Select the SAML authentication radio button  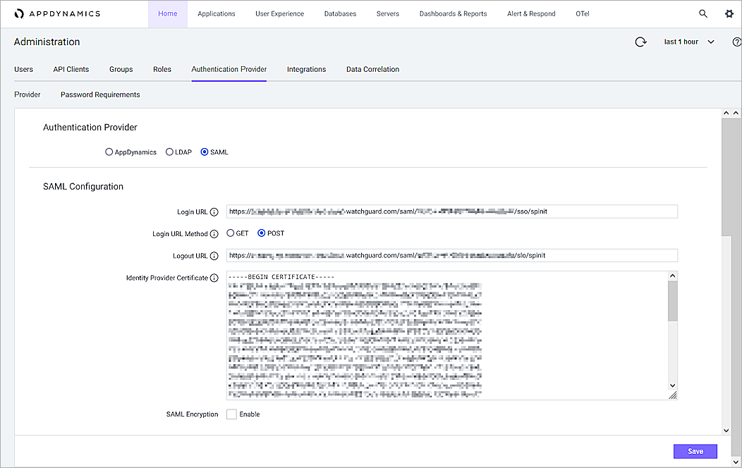click(x=204, y=152)
